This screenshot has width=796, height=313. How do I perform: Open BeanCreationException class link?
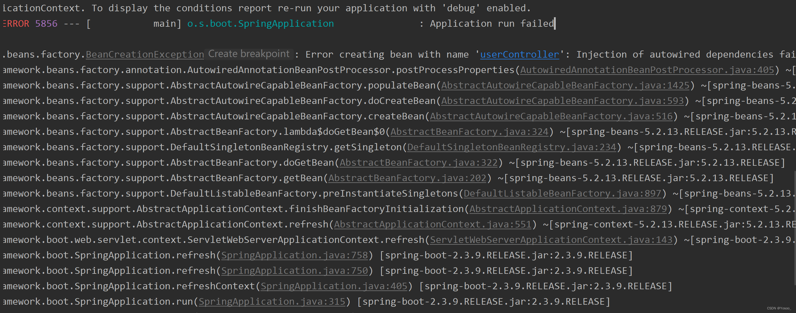(145, 54)
